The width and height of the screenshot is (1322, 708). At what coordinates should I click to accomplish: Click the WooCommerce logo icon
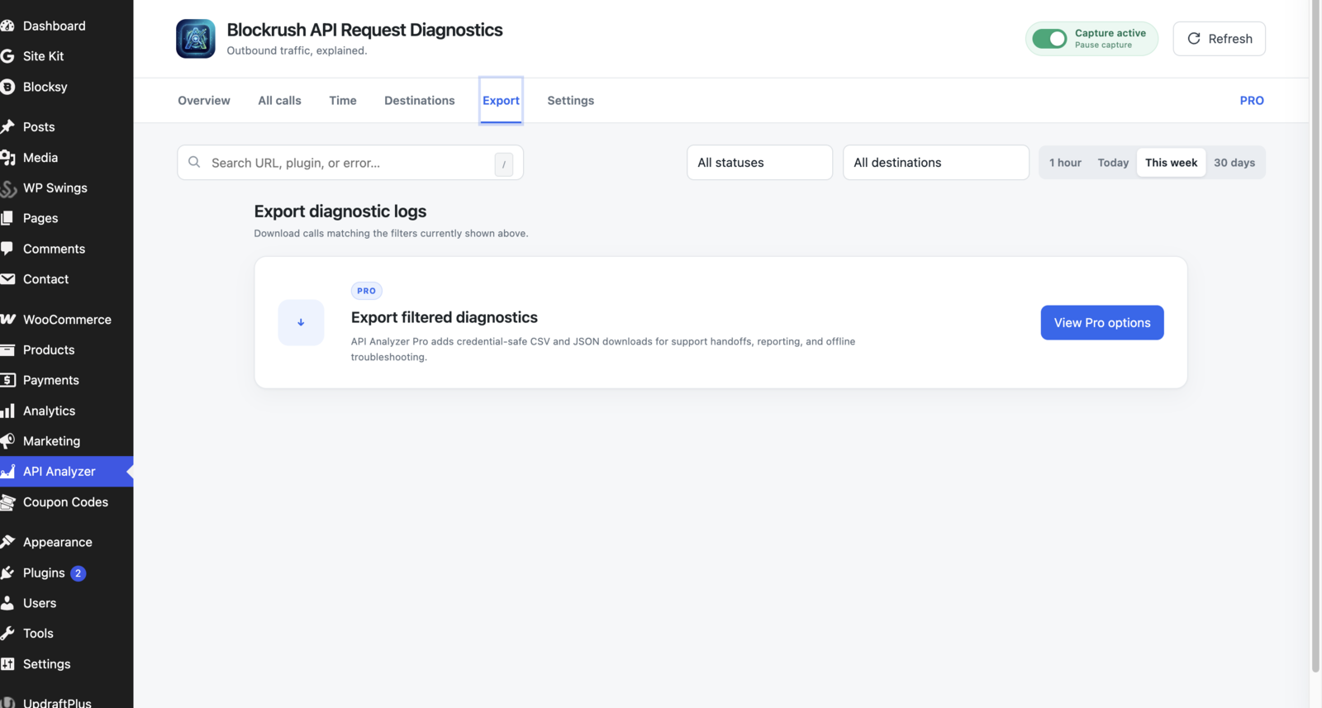[7, 319]
